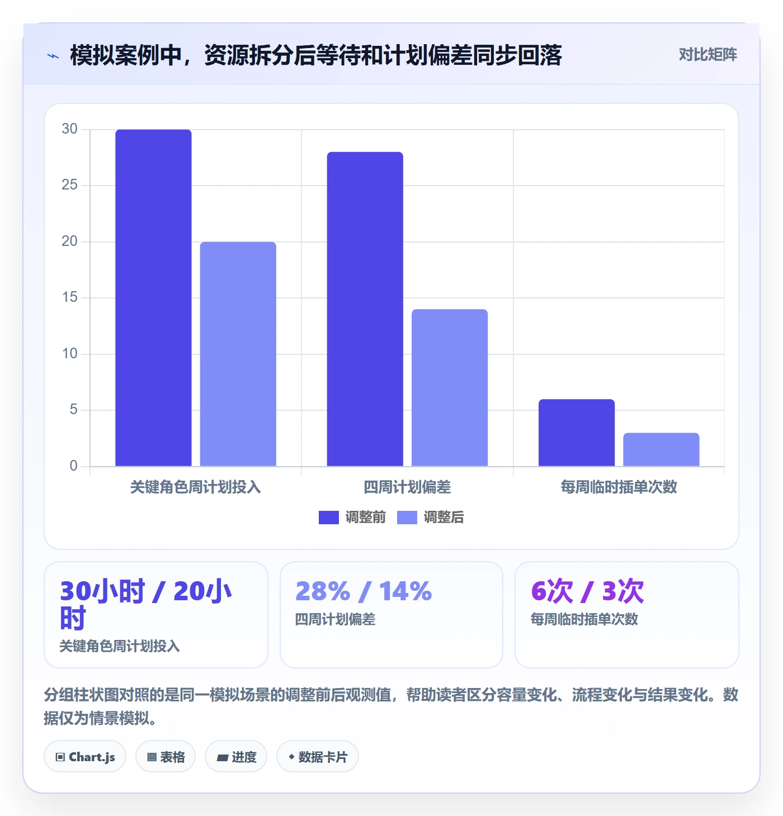Image resolution: width=783 pixels, height=816 pixels.
Task: Select the Chart.js tag chip
Action: 85,757
